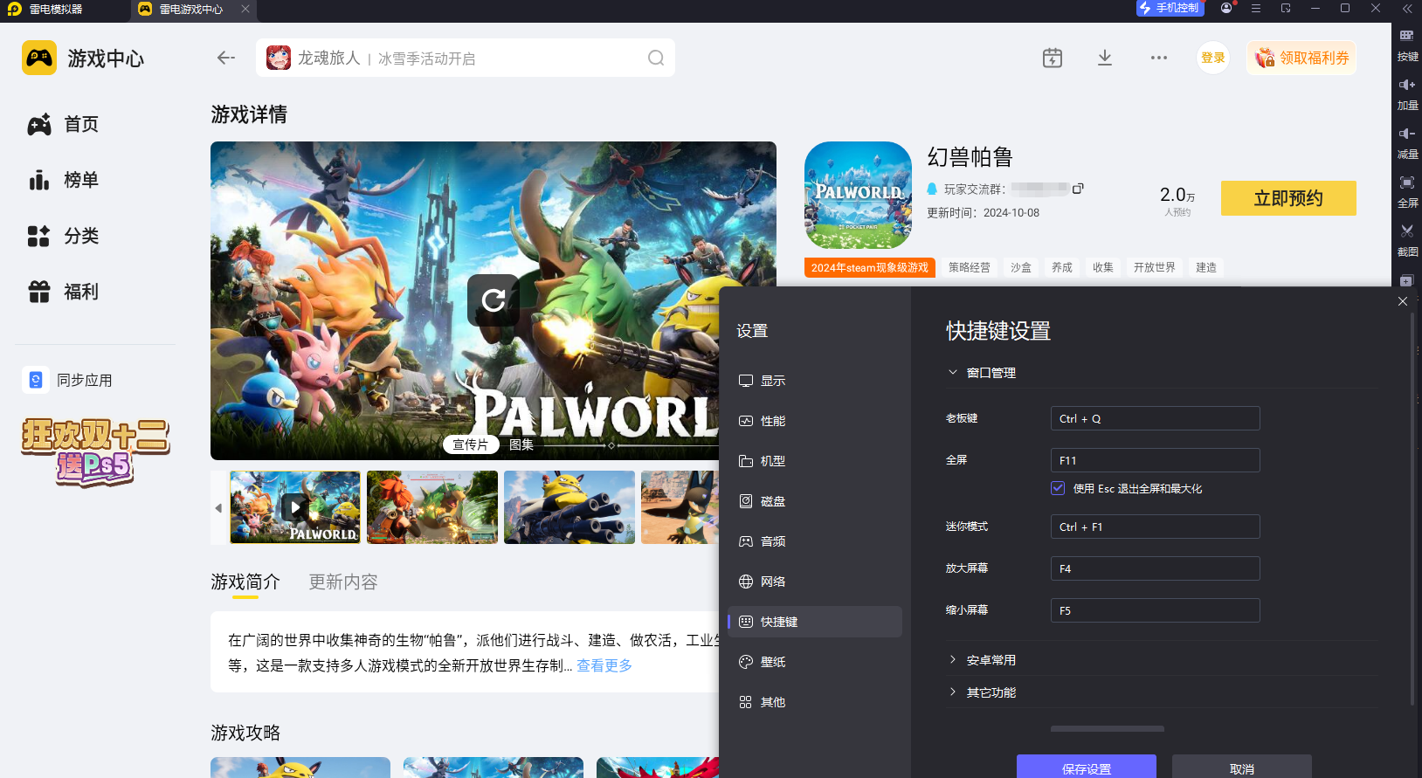Click the 策略经营 tag
This screenshot has height=778, width=1422.
(x=970, y=267)
